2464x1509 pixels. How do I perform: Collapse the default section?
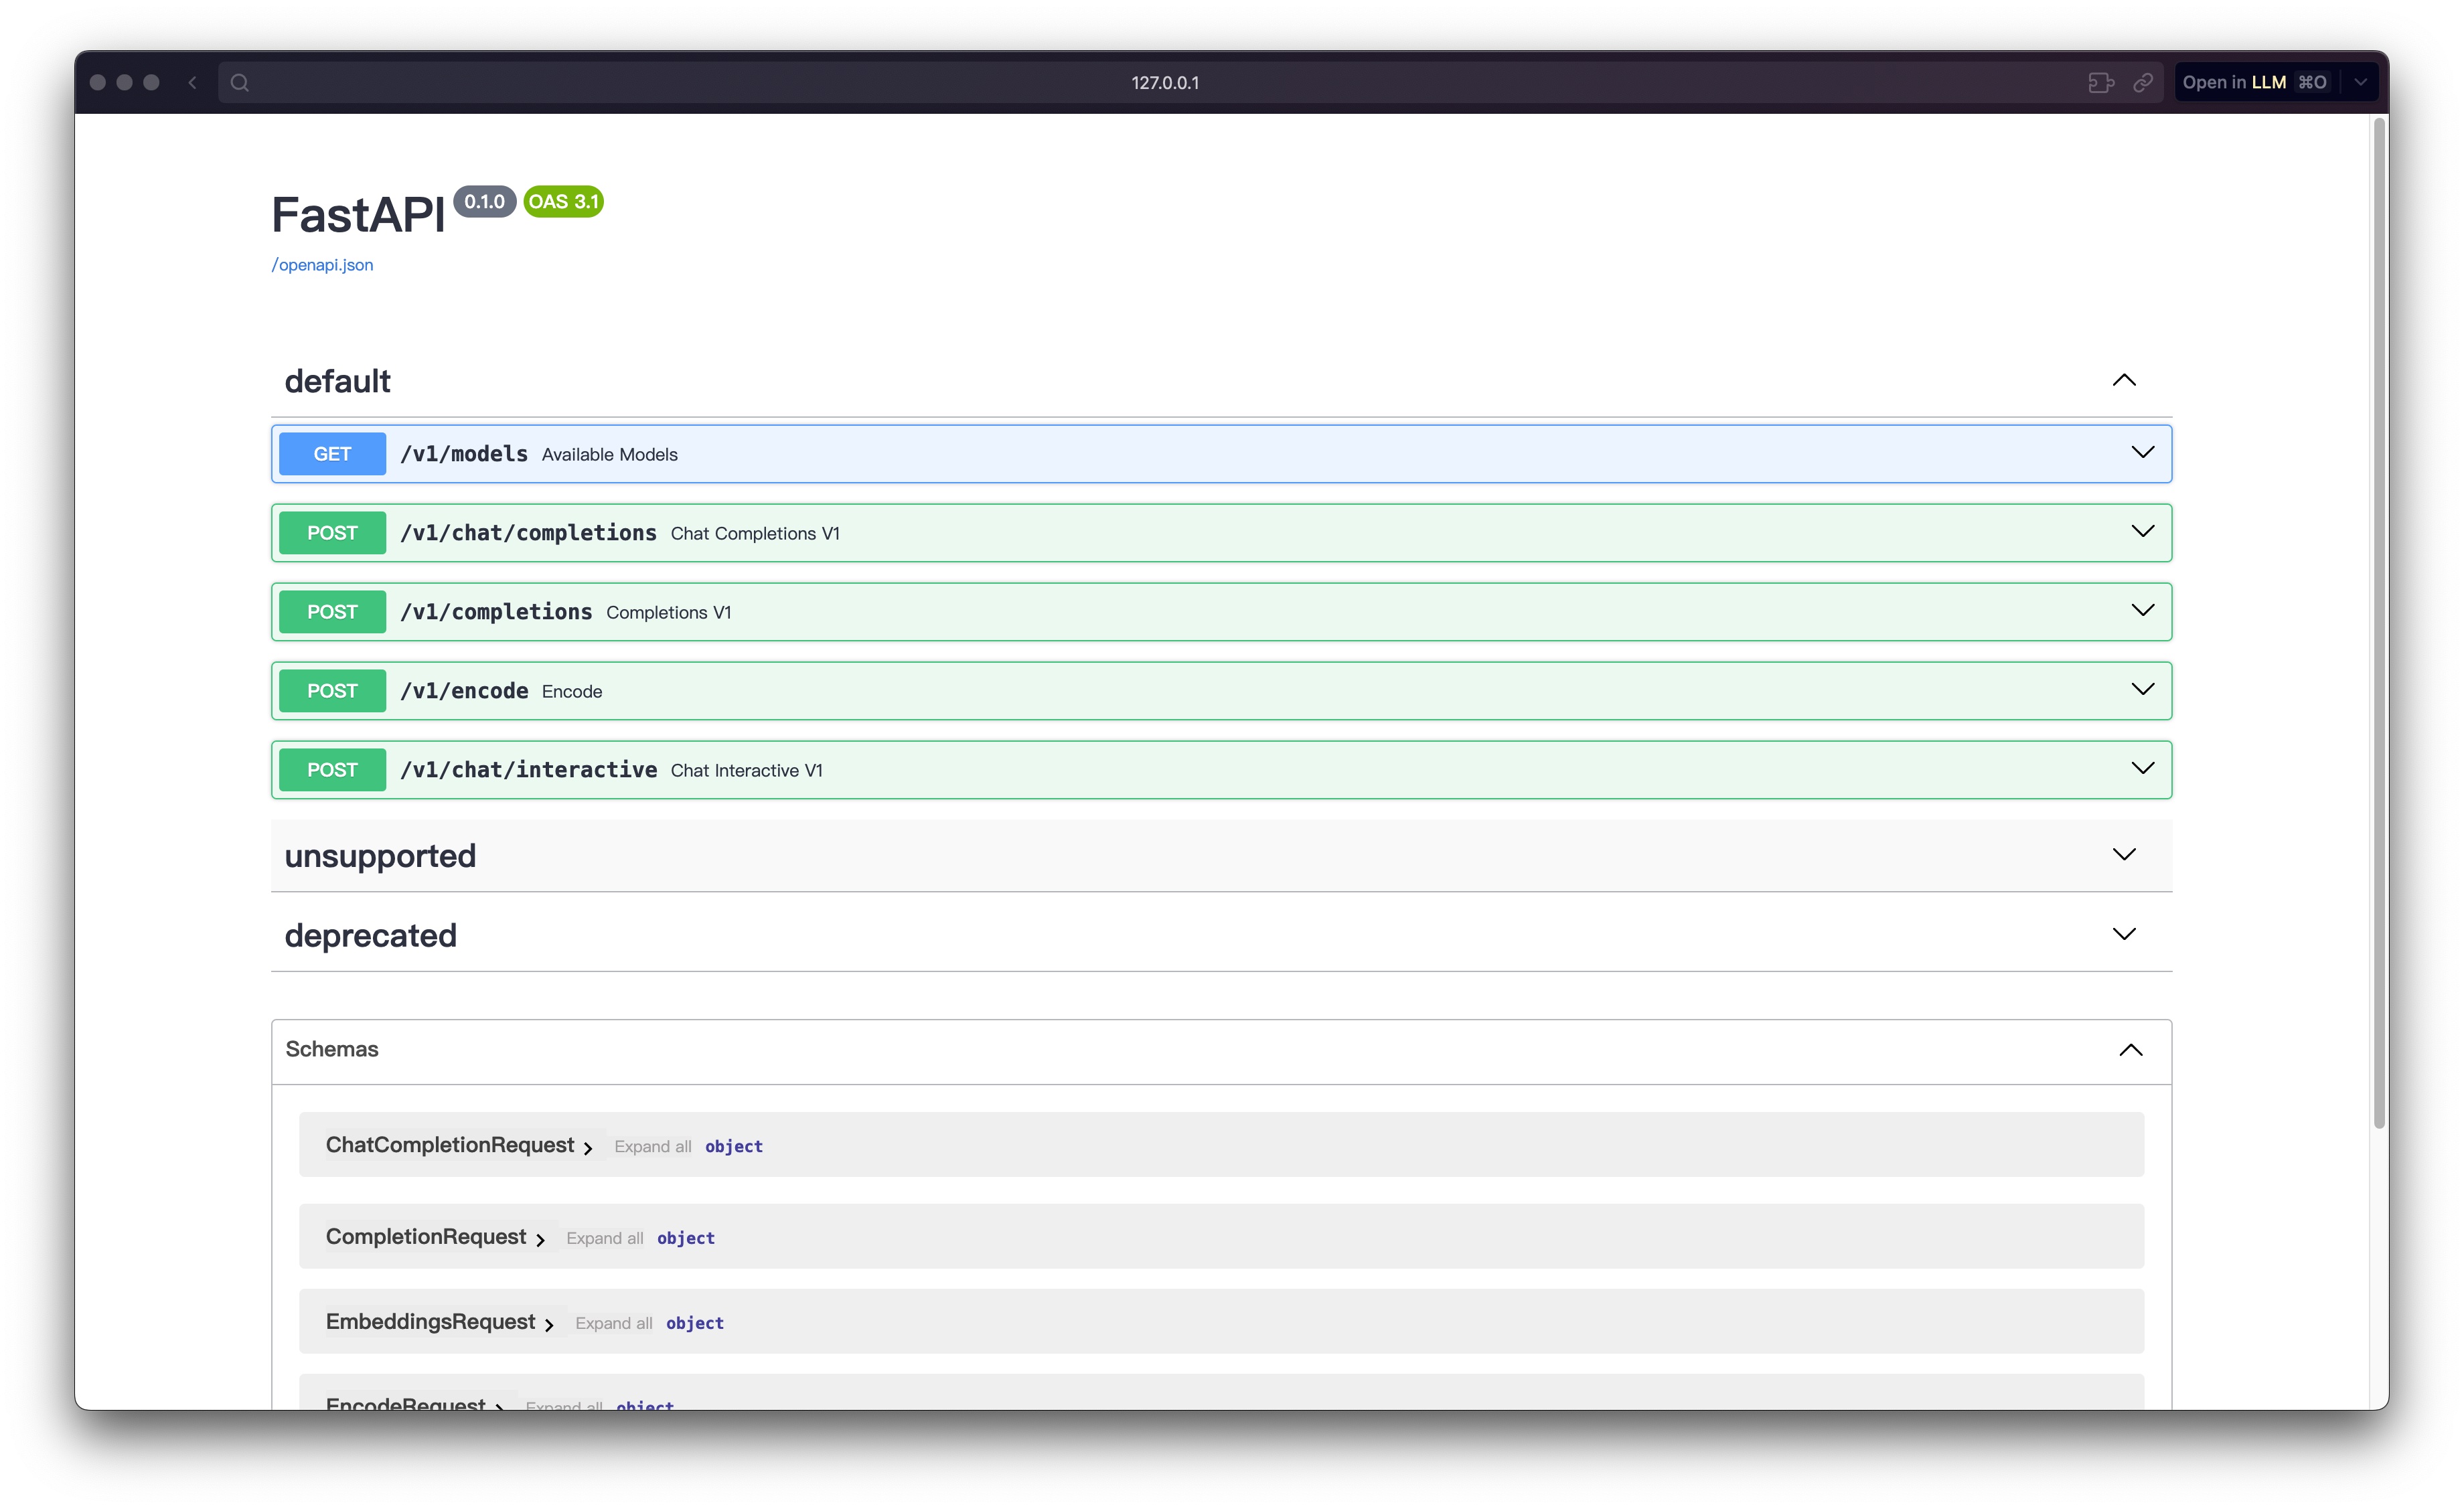2123,380
